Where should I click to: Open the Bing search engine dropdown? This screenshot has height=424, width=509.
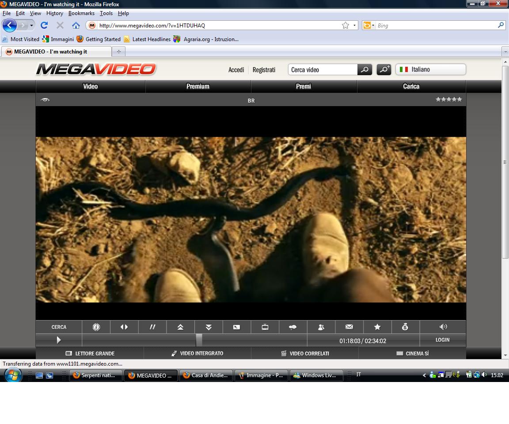[x=368, y=26]
